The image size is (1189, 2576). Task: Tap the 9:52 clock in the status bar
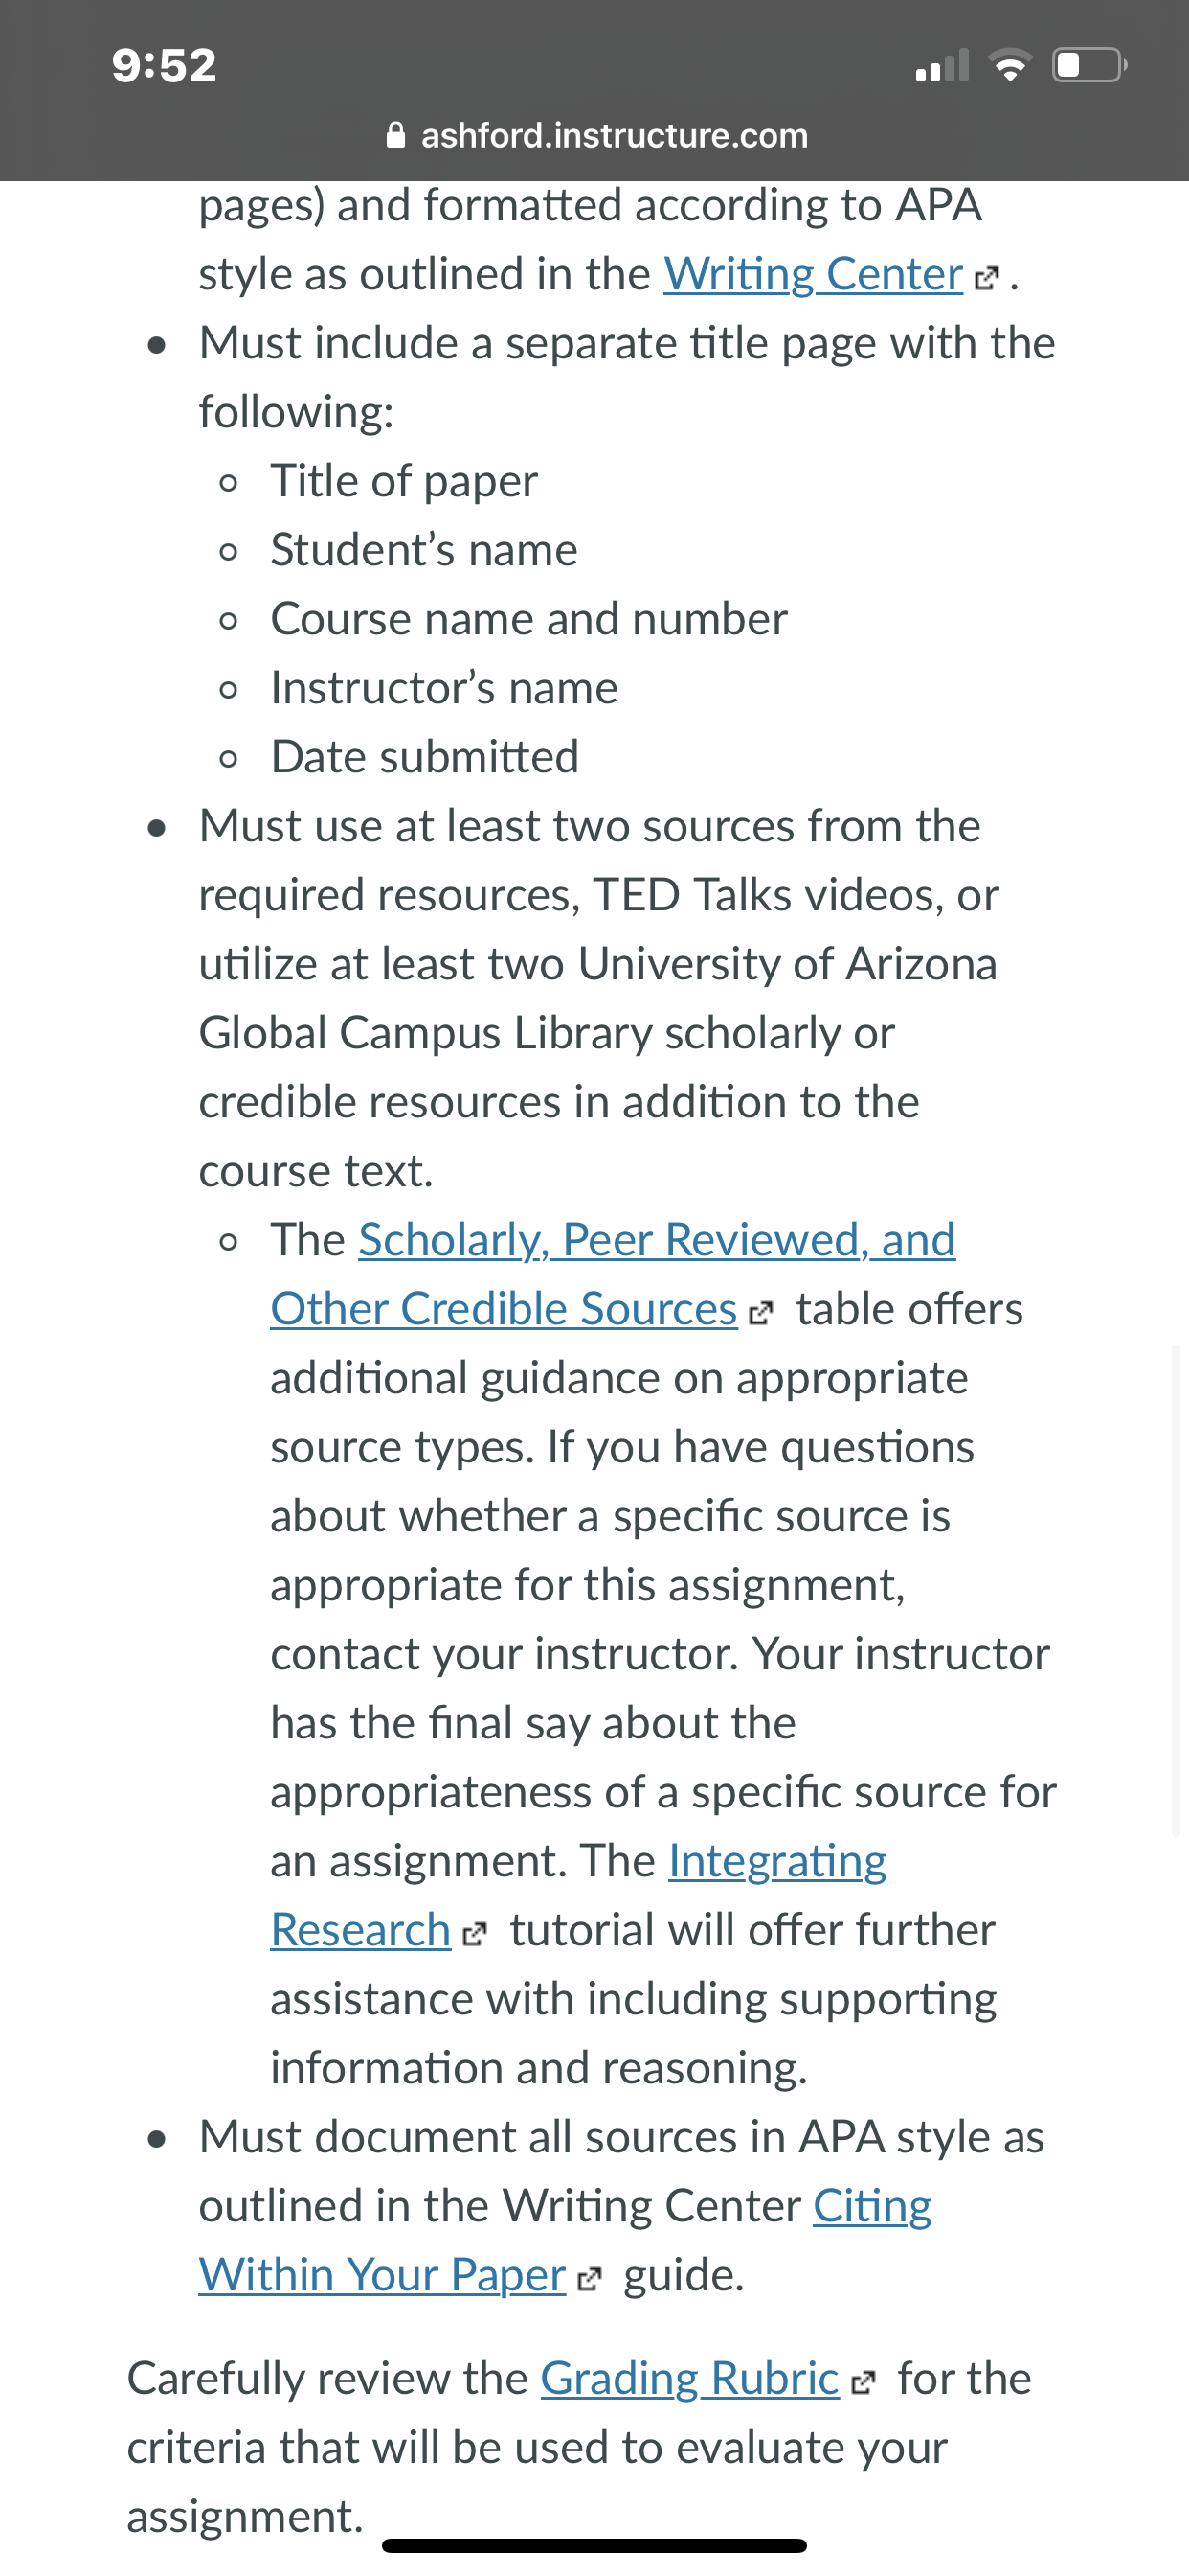point(164,65)
